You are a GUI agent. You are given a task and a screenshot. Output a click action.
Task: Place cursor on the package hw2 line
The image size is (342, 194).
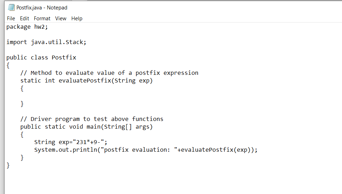[27, 27]
